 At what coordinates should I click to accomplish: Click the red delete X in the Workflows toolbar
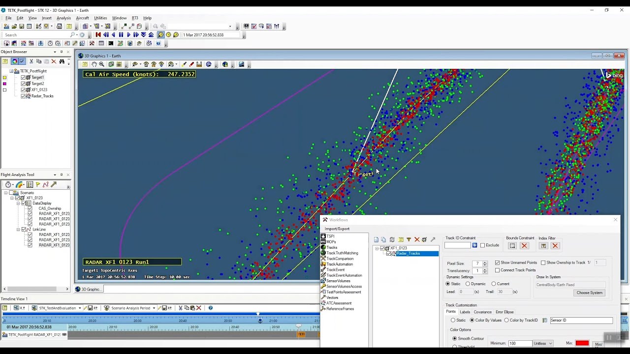click(x=417, y=239)
